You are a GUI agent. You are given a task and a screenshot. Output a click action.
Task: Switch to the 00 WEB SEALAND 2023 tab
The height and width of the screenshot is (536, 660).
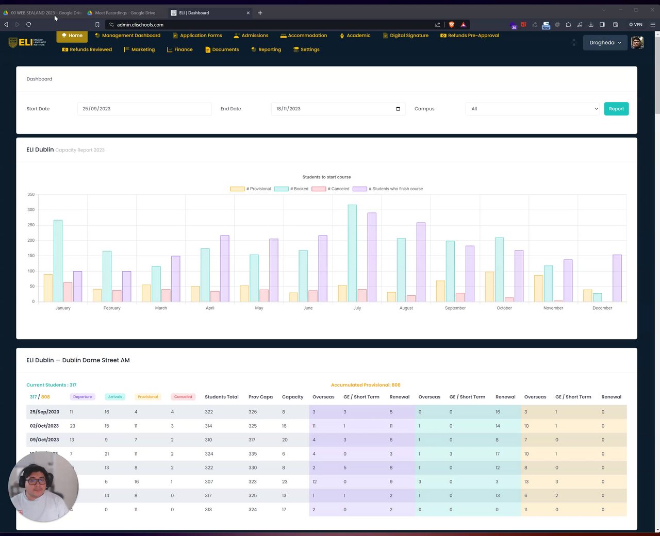(x=42, y=13)
